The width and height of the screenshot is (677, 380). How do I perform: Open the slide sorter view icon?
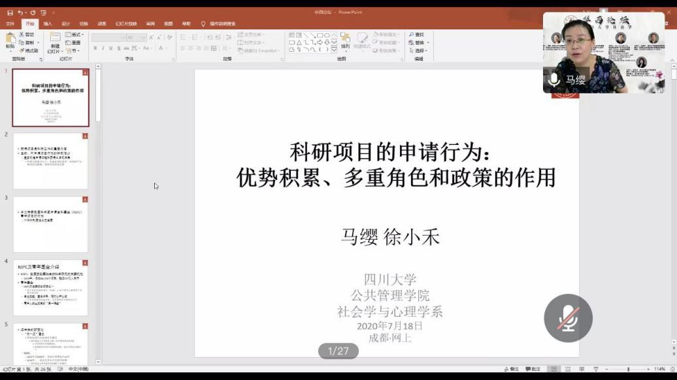pos(569,370)
